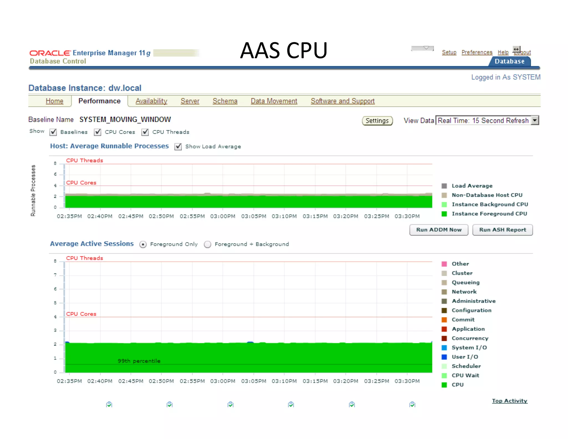Viewport: 568px width, 439px height.
Task: Click the Cluster legend swatch
Action: (444, 273)
